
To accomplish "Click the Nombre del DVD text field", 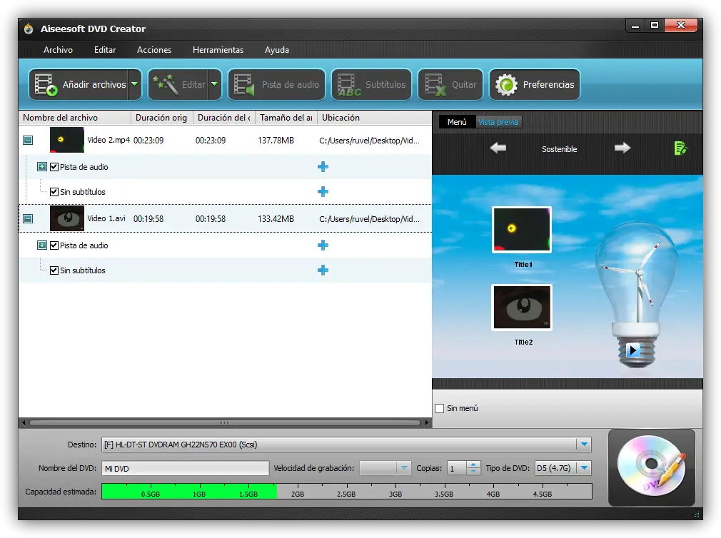I will pyautogui.click(x=185, y=469).
